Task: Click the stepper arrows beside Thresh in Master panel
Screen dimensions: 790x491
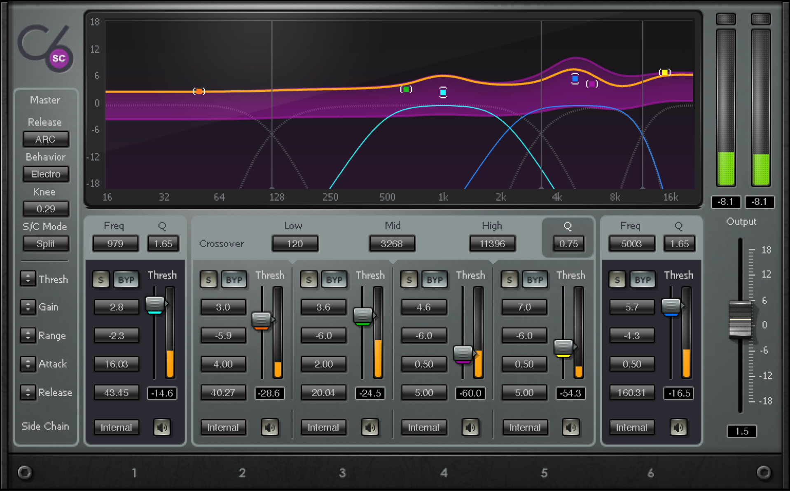Action: point(28,279)
